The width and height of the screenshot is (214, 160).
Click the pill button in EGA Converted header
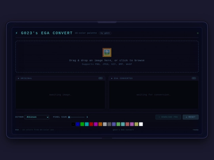[194, 78]
